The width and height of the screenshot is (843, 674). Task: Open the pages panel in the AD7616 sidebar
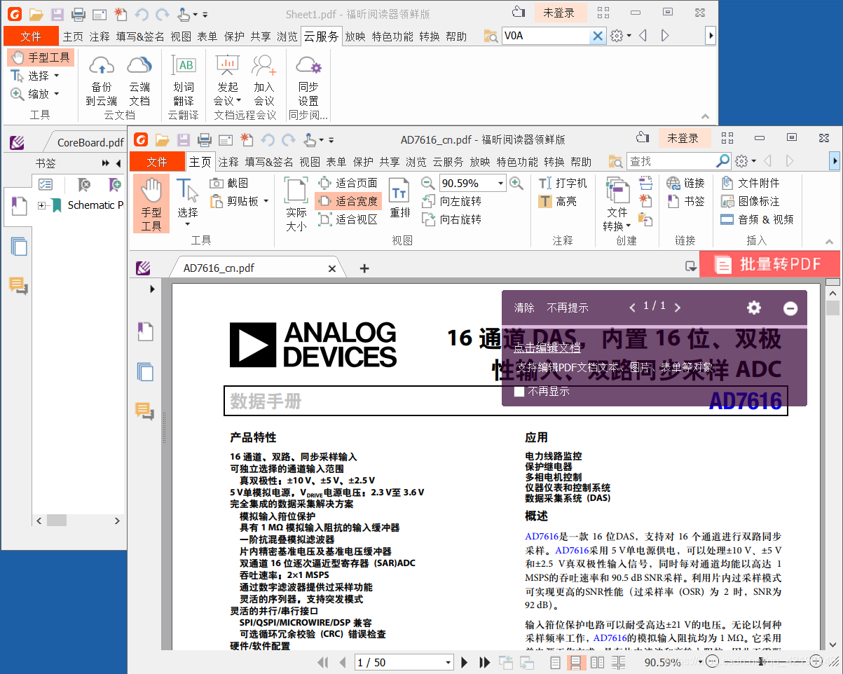click(145, 371)
